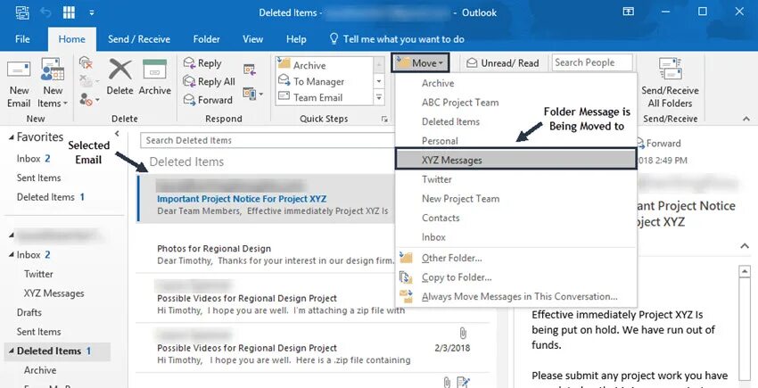Click the Reply All button

pos(210,82)
